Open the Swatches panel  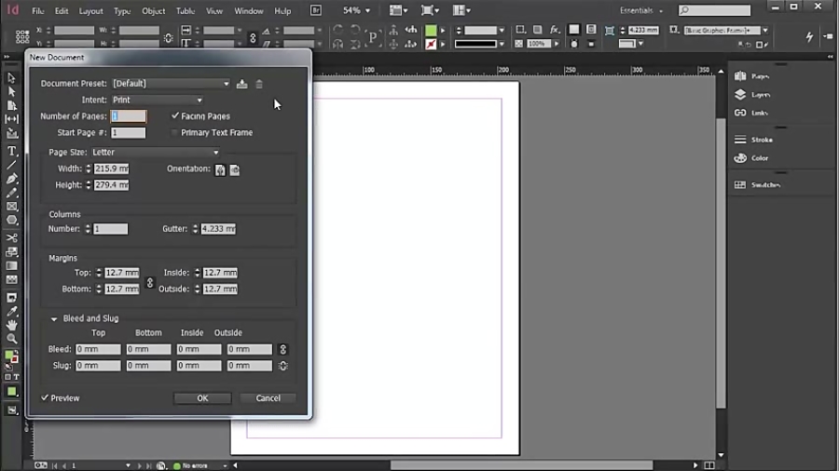(758, 184)
